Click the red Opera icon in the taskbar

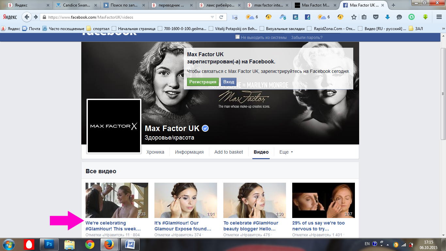coord(29,244)
